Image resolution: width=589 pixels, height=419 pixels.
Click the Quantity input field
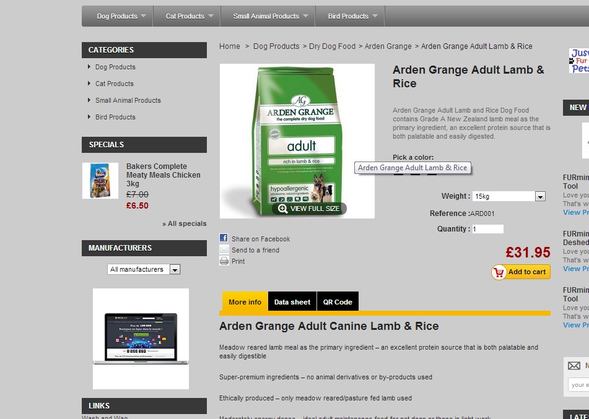click(487, 229)
